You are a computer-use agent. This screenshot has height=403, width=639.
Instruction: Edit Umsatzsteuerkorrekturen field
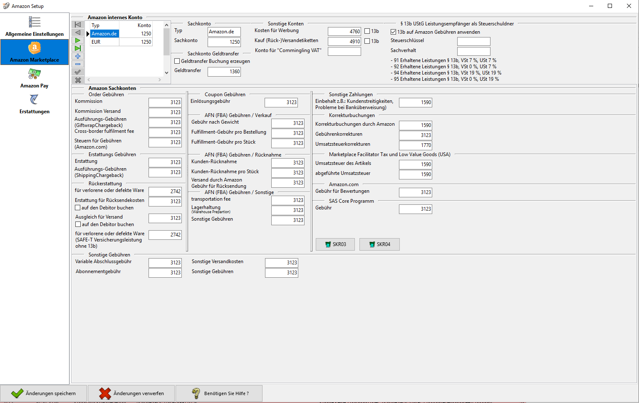click(416, 145)
